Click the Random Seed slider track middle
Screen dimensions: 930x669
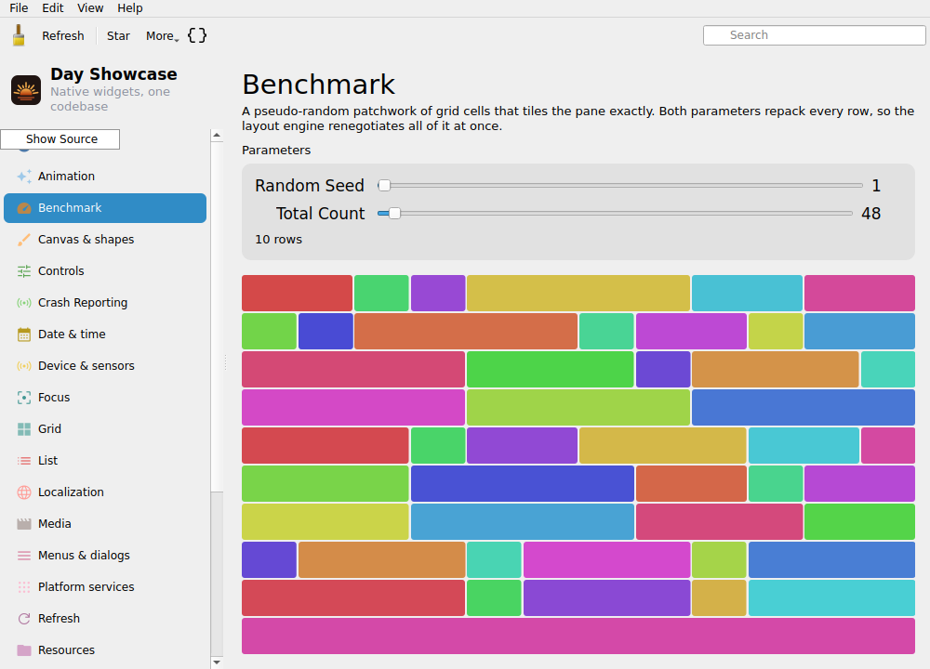click(x=620, y=186)
